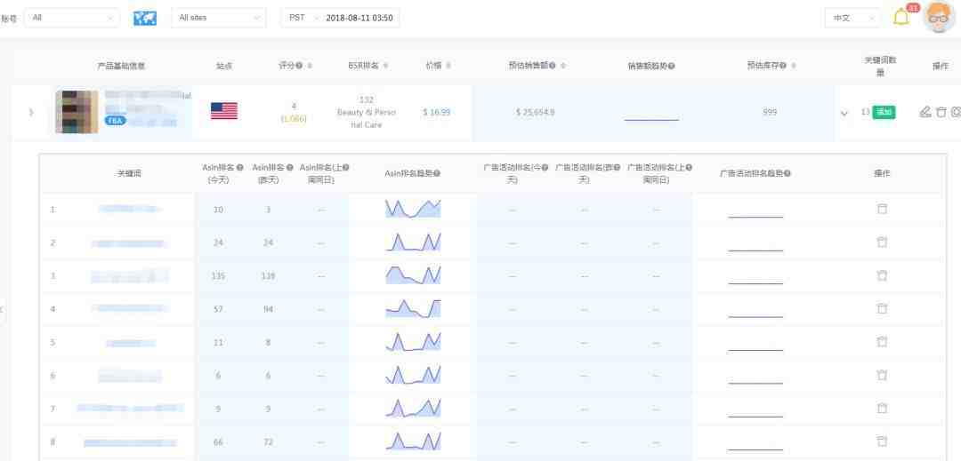Open the All sites dropdown
Screen dimensions: 961x461
(x=218, y=18)
